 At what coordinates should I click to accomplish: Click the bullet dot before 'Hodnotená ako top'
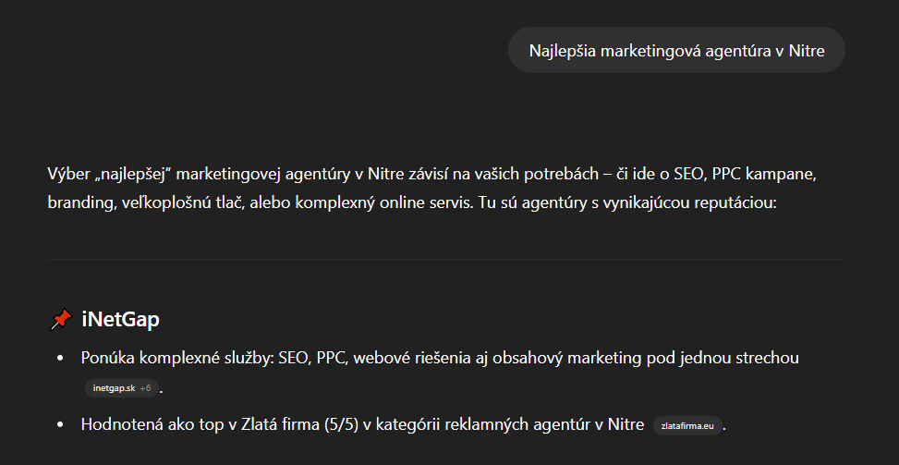click(61, 425)
